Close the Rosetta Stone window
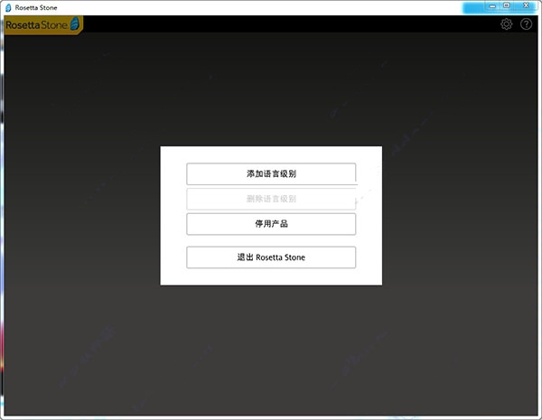The image size is (542, 420). (x=526, y=5)
